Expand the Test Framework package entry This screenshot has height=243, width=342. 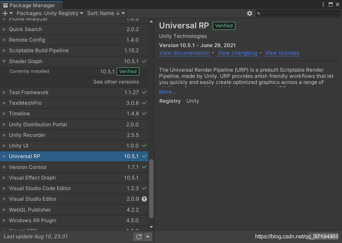(4, 92)
